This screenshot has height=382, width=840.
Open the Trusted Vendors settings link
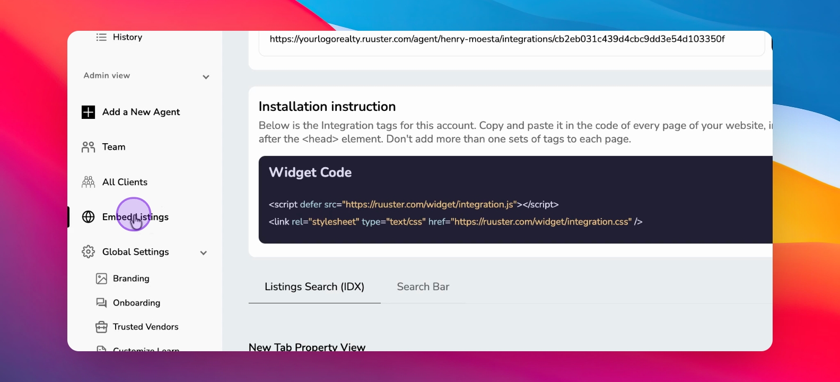click(145, 327)
